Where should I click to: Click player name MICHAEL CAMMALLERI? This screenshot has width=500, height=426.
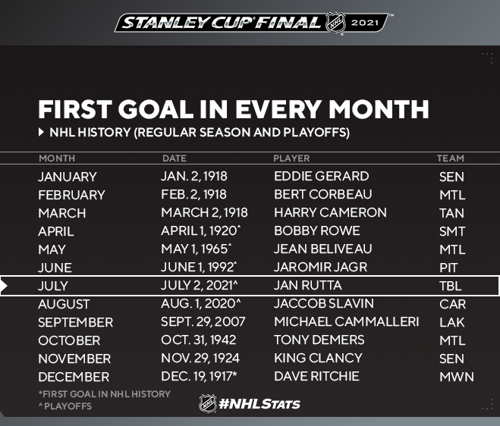(x=346, y=322)
